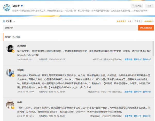Open 郭敬明's profile avatar

(x=10, y=72)
